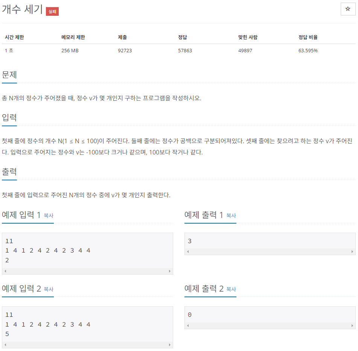
Task: Click the accuracy rate 63.595%
Action: click(x=307, y=50)
